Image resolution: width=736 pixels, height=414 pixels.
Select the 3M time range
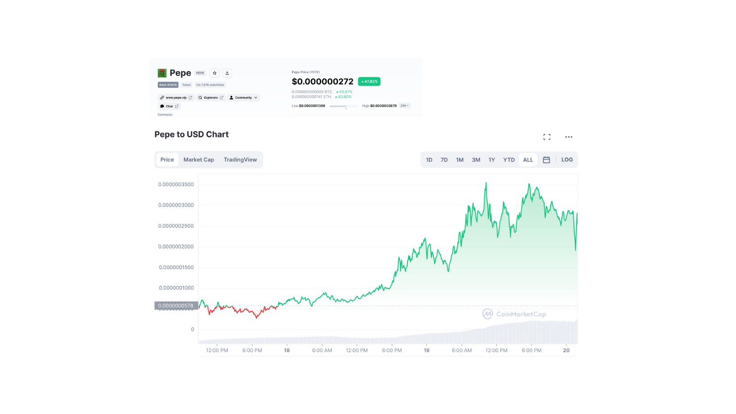[x=476, y=160]
